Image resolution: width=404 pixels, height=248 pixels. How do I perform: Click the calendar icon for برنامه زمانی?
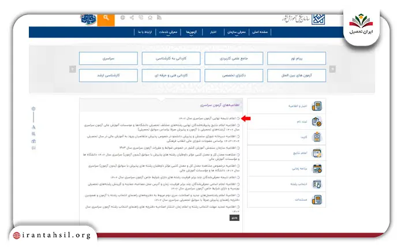(317, 168)
